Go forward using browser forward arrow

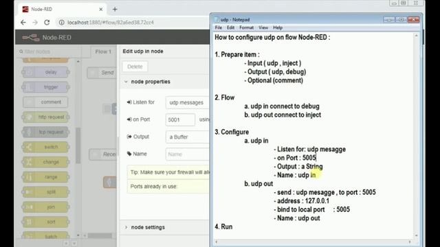pos(35,23)
